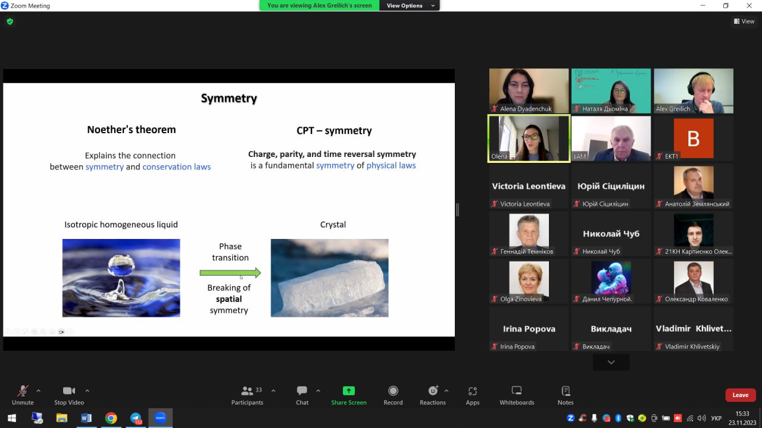Click the Windows Security shield tray icon
The width and height of the screenshot is (762, 428).
[x=630, y=418]
